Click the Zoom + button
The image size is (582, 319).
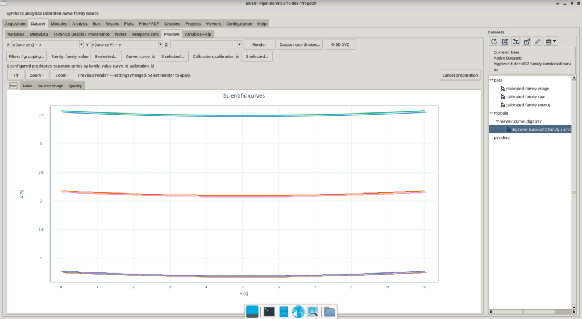click(37, 75)
